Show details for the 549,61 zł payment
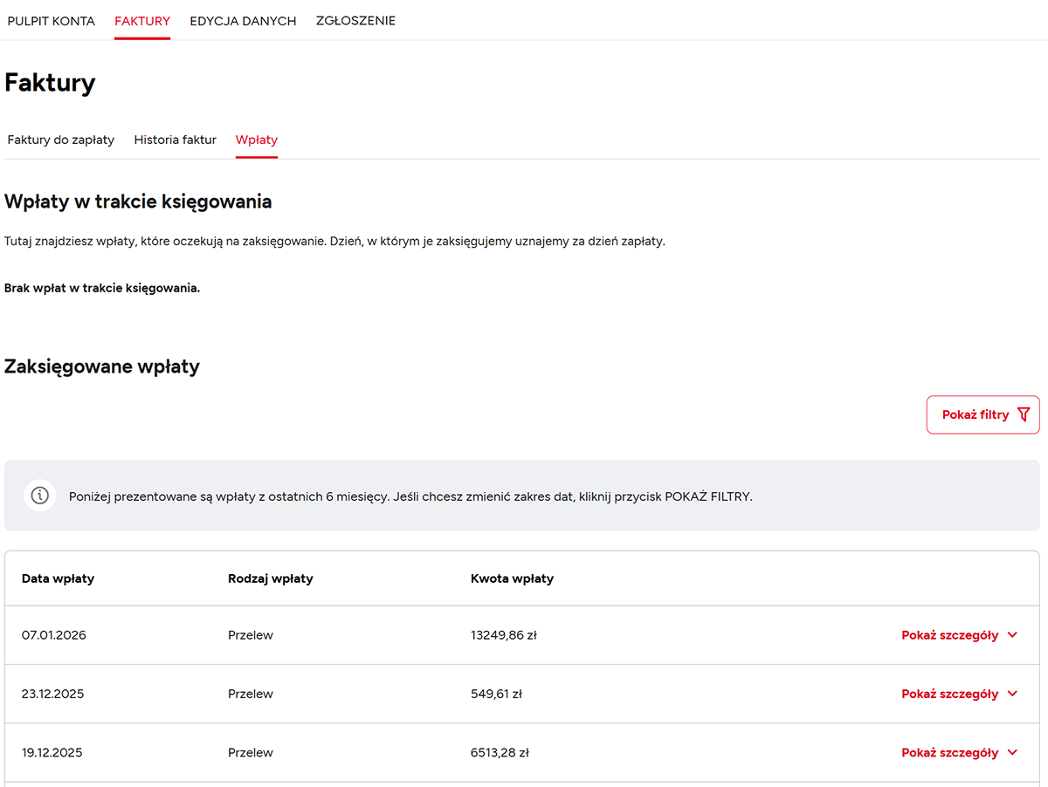Image resolution: width=1048 pixels, height=787 pixels. tap(949, 694)
